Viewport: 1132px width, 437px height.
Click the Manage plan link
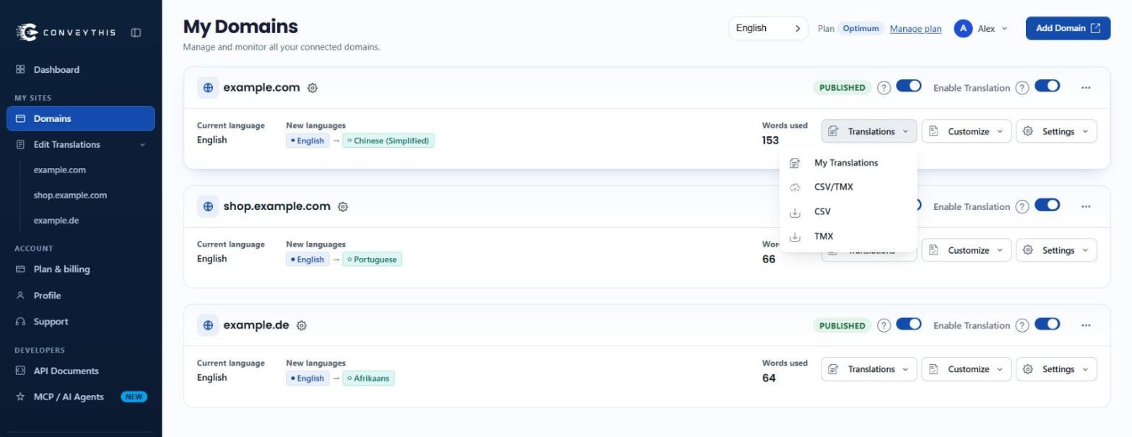pos(915,29)
